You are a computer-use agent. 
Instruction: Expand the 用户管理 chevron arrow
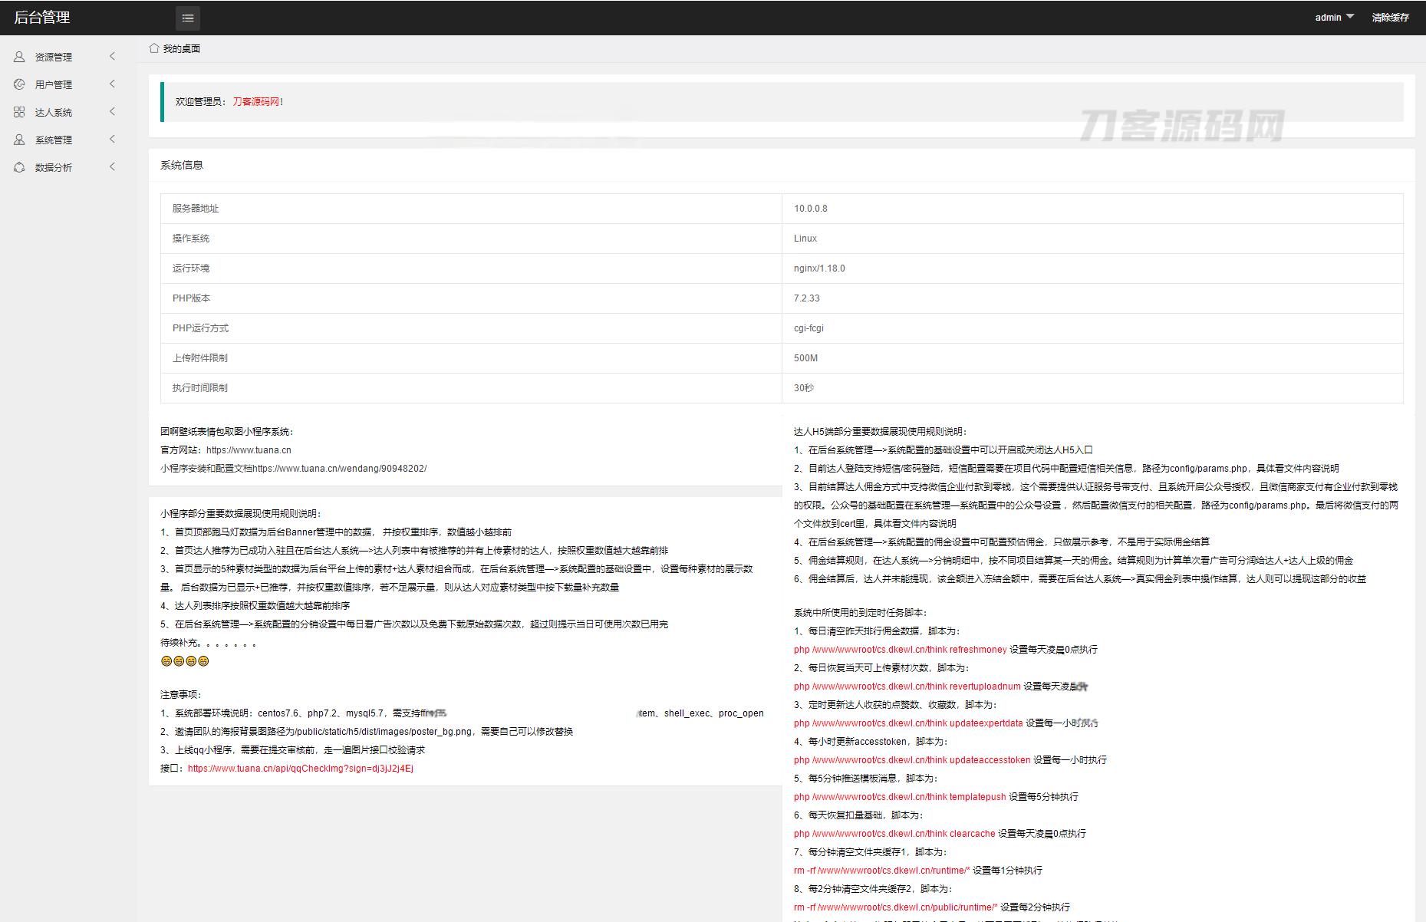(112, 84)
